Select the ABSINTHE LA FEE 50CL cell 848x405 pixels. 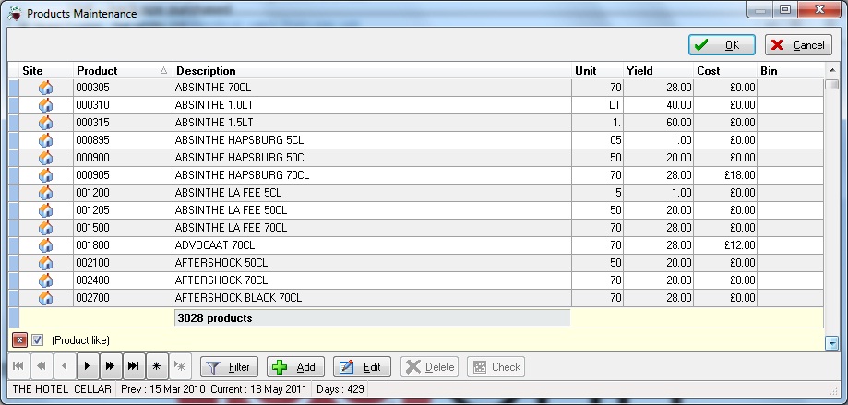point(372,210)
